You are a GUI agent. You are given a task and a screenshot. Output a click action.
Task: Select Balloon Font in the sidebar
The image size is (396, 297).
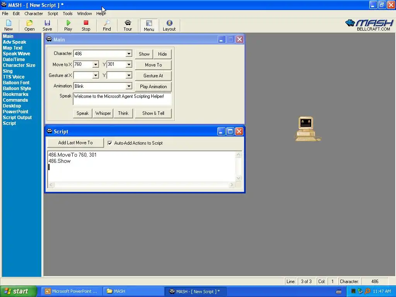point(16,83)
